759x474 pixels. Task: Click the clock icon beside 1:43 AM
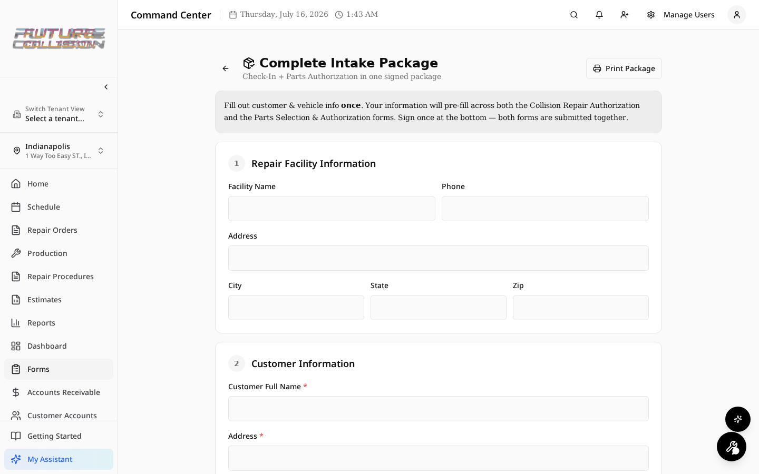(339, 15)
